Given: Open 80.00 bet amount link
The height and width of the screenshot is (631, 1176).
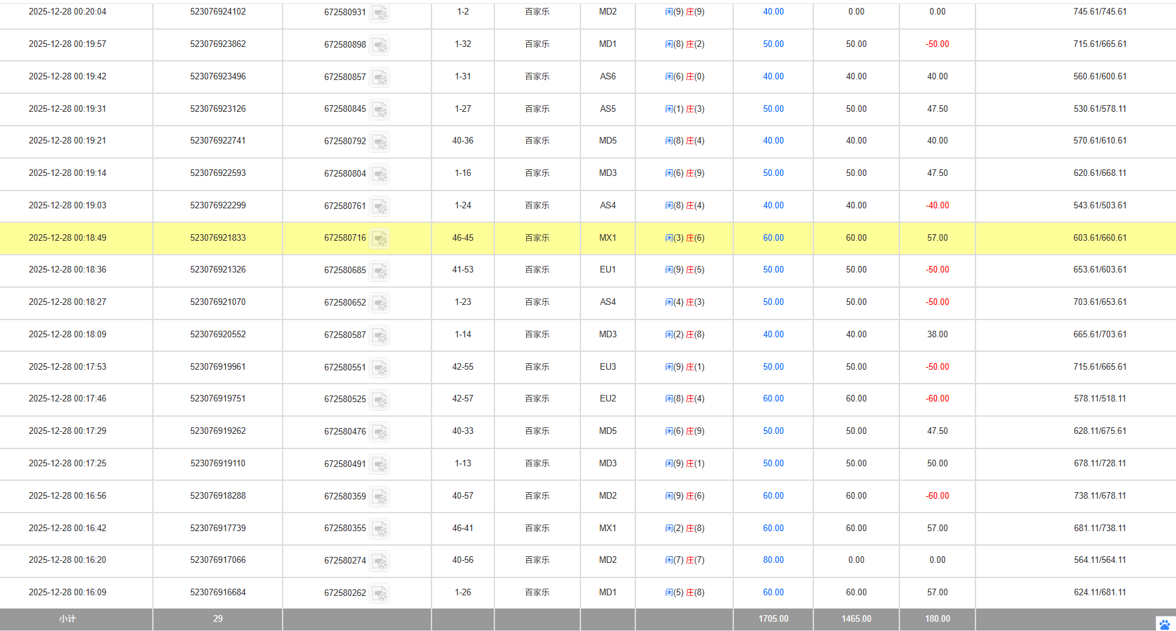Looking at the screenshot, I should pos(773,560).
